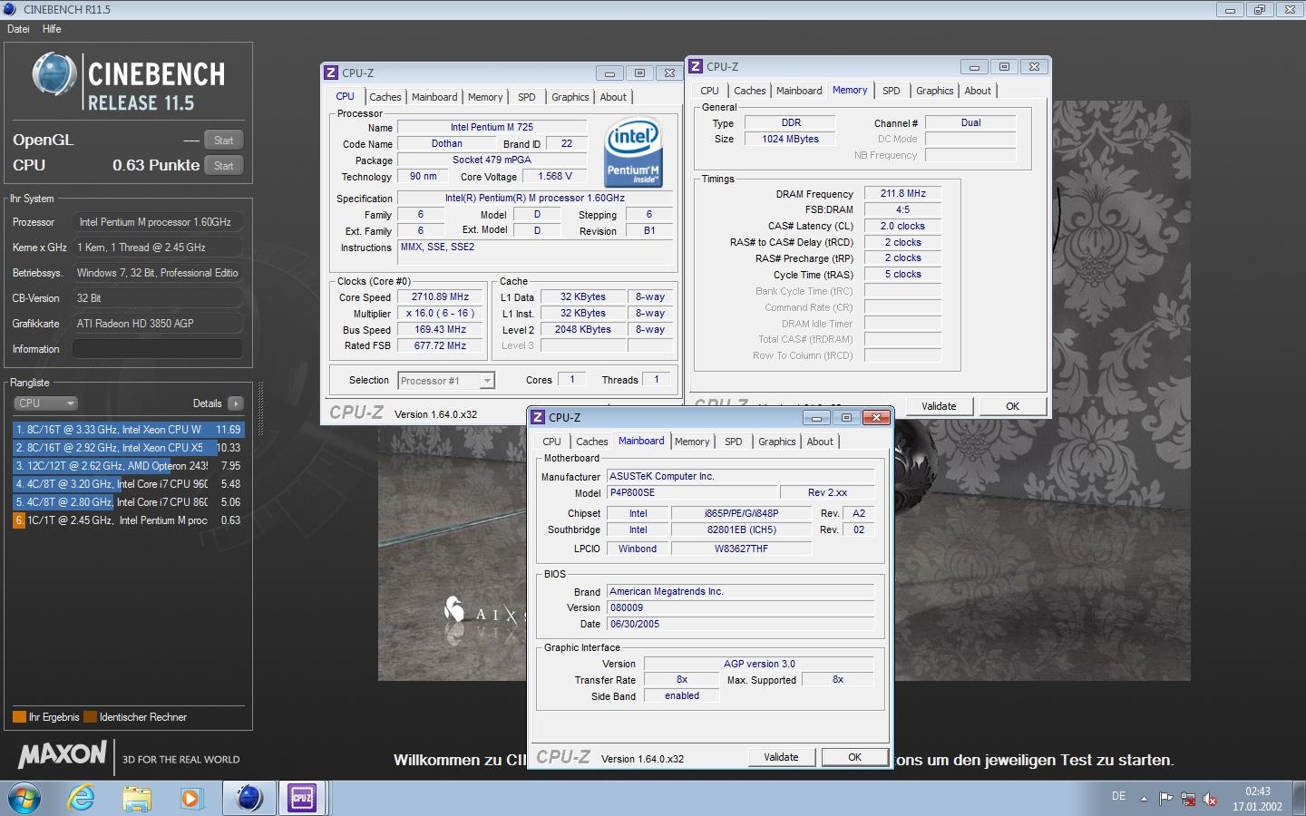Minimize the Mainboard CPU-Z window
Image resolution: width=1306 pixels, height=816 pixels.
click(x=815, y=417)
